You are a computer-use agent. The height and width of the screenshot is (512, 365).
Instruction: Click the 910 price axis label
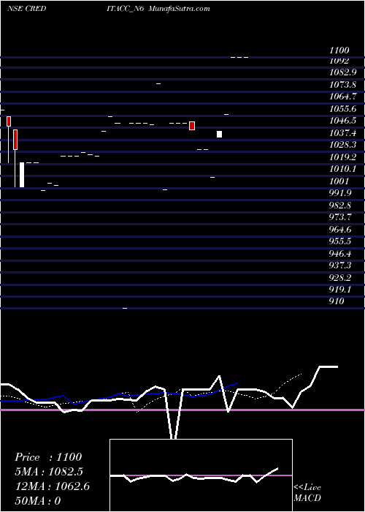(x=337, y=301)
